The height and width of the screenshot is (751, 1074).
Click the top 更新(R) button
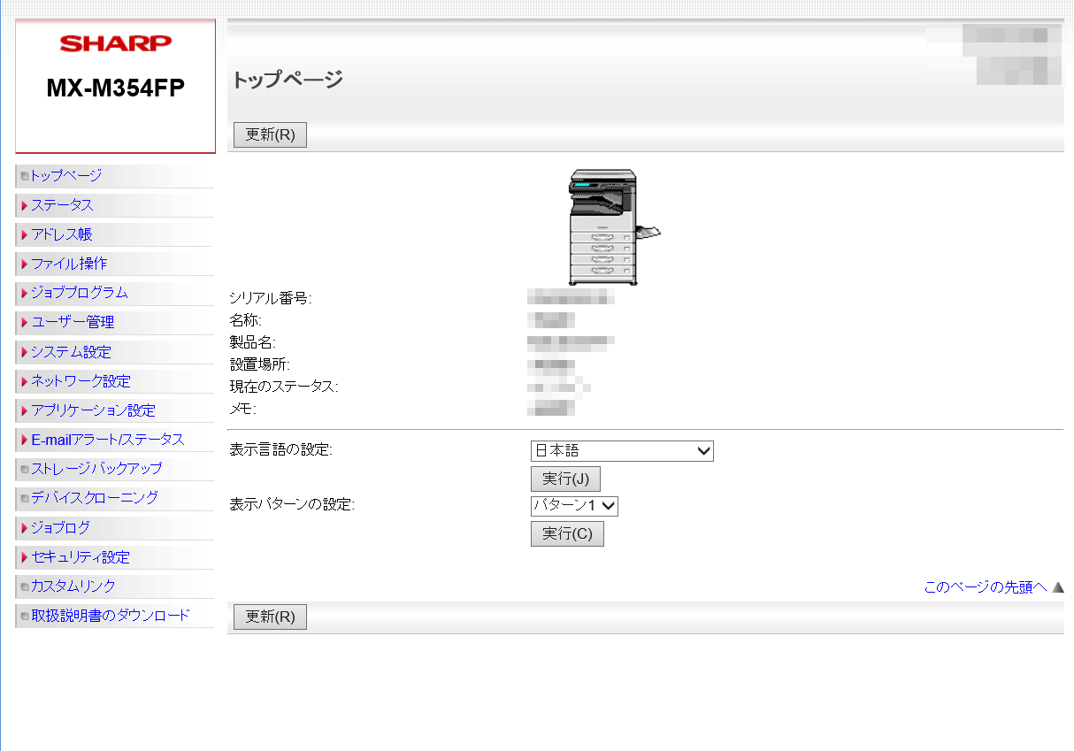(x=270, y=135)
